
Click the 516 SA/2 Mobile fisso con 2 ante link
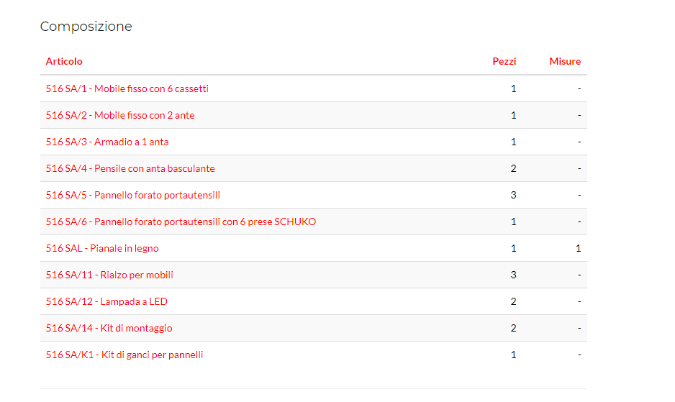120,115
